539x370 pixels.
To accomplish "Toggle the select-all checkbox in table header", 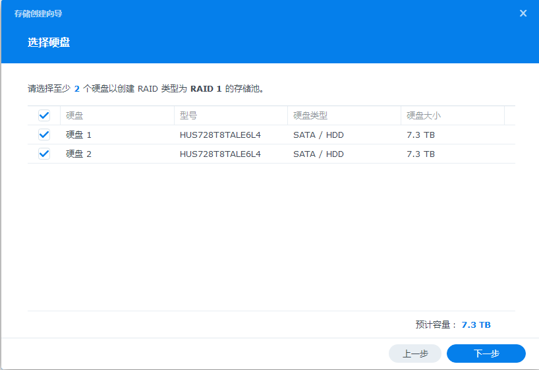I will (x=44, y=115).
